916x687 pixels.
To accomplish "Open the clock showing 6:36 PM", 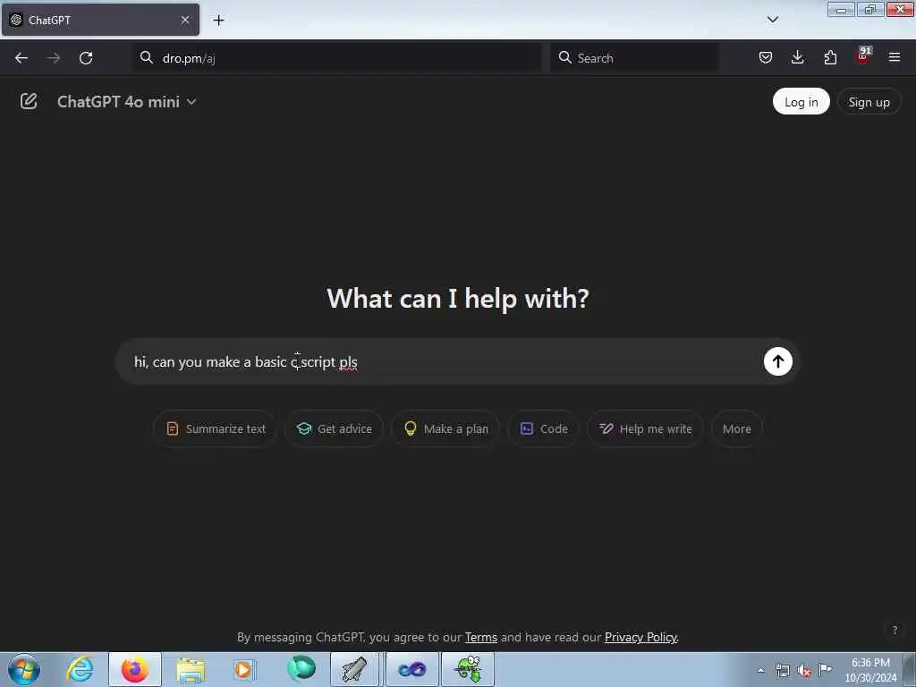I will point(869,670).
